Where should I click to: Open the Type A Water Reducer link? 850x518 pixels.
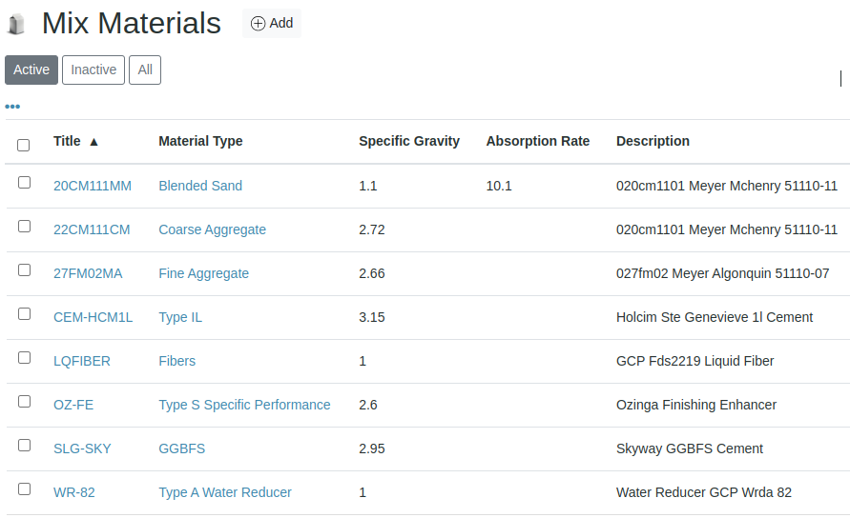(x=225, y=492)
